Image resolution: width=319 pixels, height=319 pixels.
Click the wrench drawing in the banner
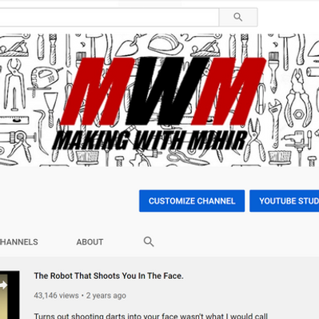pyautogui.click(x=275, y=122)
